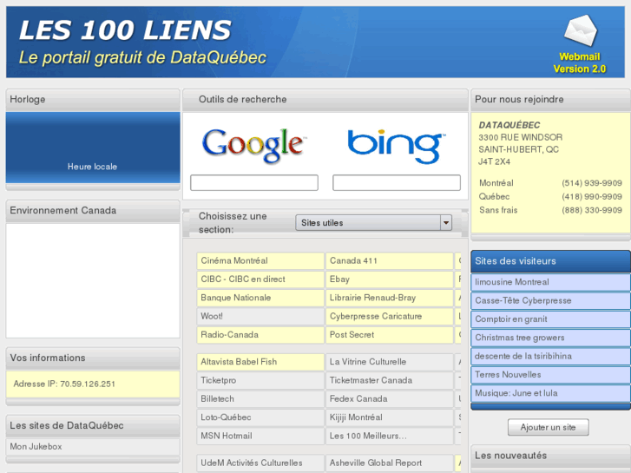Image resolution: width=631 pixels, height=473 pixels.
Task: Open the Sites utiles section dropdown
Action: (x=373, y=223)
